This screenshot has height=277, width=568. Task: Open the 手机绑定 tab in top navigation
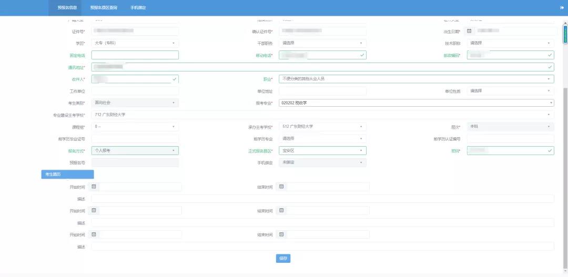click(138, 8)
